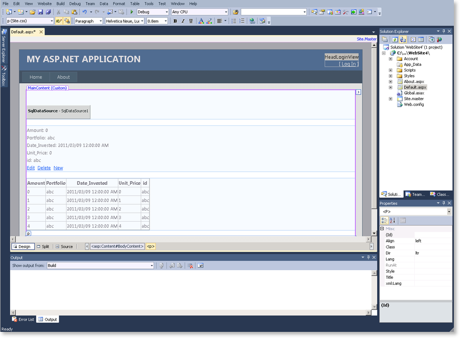The image size is (460, 338).
Task: Click the Clear All icon in Output panel
Action: point(190,266)
